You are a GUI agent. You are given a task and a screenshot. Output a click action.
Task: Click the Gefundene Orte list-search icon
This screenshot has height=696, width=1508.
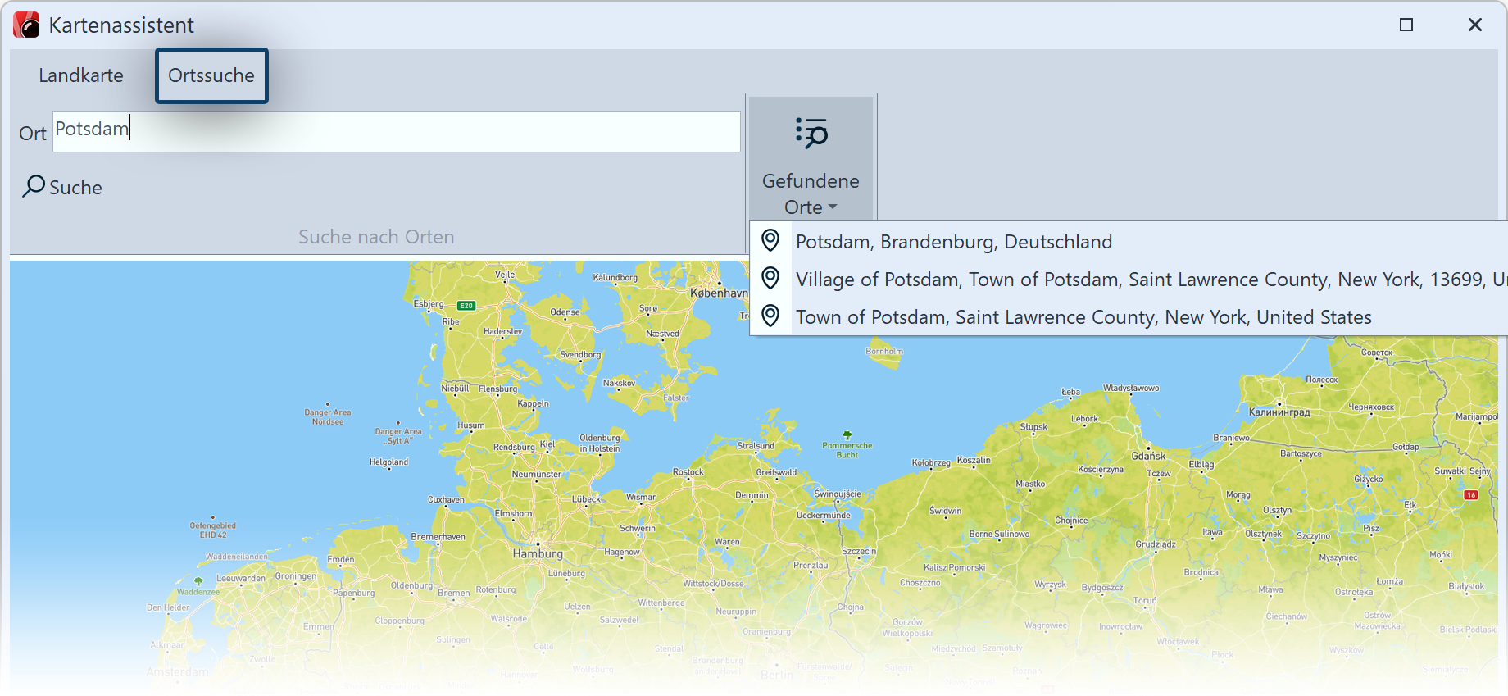point(811,133)
